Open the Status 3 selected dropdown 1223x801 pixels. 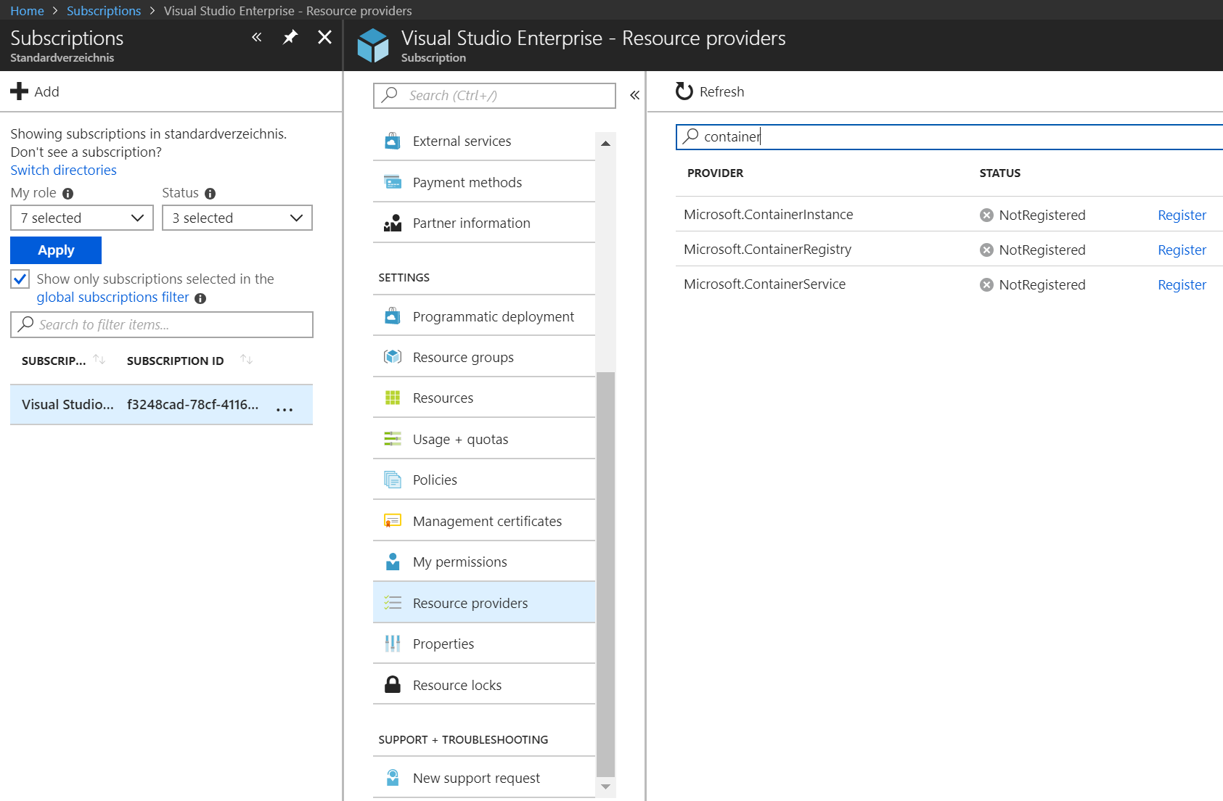coord(237,218)
